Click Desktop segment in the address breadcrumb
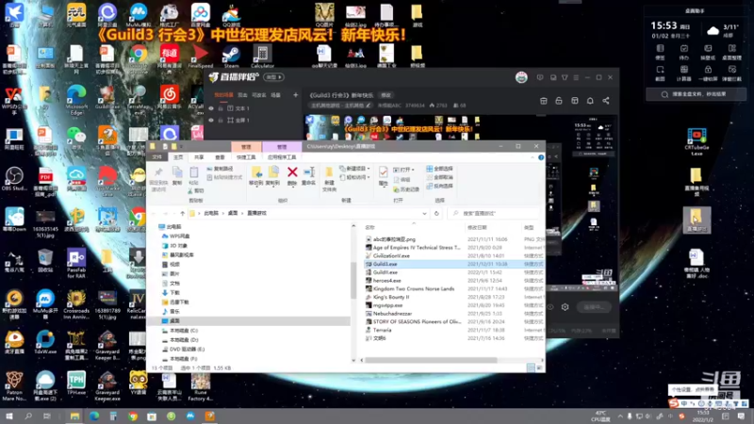This screenshot has width=754, height=424. [233, 213]
